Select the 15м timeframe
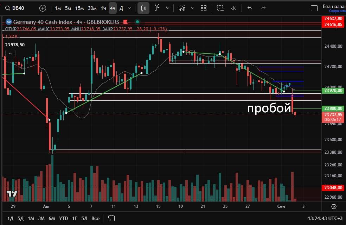 point(80,8)
